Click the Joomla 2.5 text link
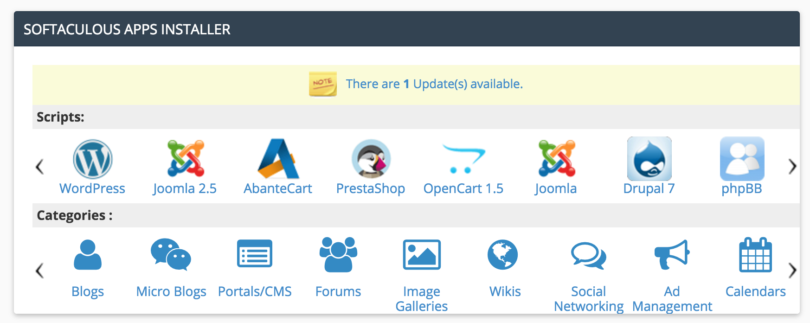The height and width of the screenshot is (323, 810). click(x=185, y=188)
